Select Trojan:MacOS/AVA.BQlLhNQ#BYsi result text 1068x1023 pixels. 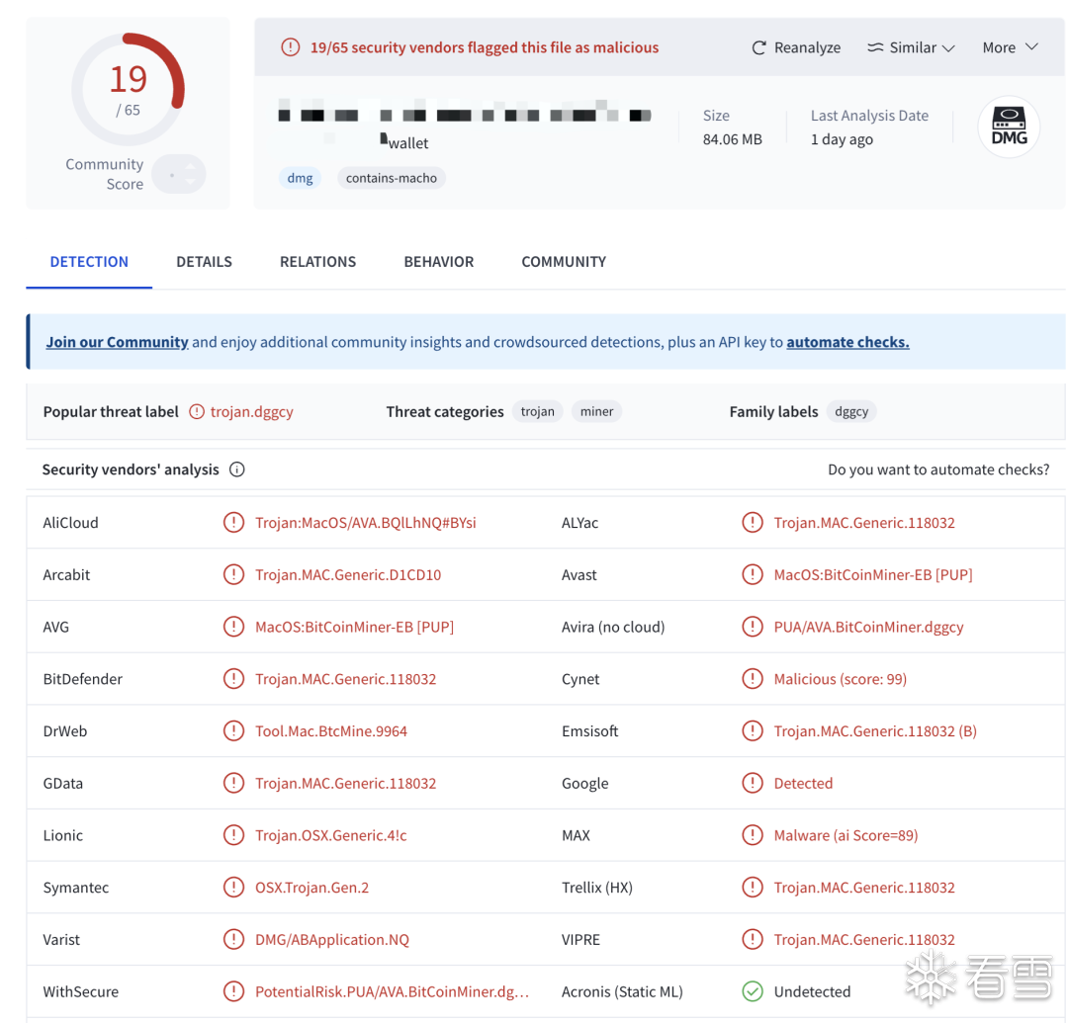(x=366, y=523)
